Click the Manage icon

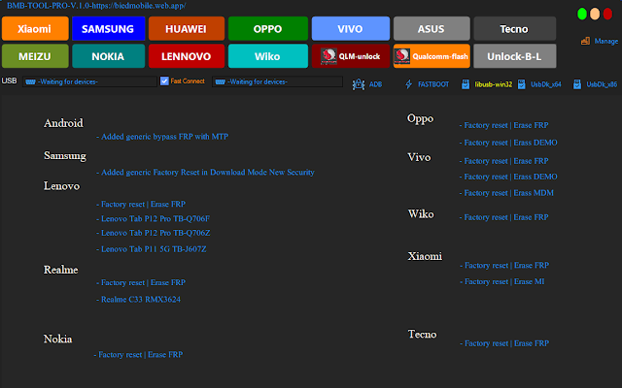(585, 41)
